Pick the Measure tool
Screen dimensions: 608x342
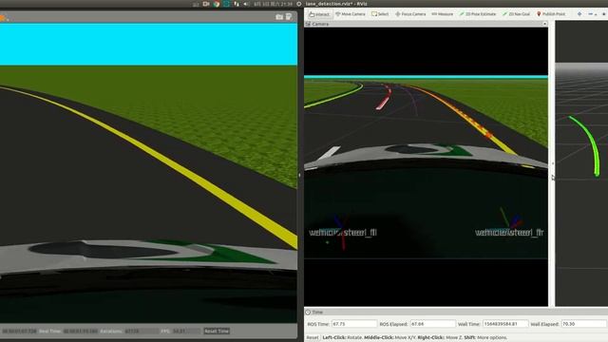(442, 14)
